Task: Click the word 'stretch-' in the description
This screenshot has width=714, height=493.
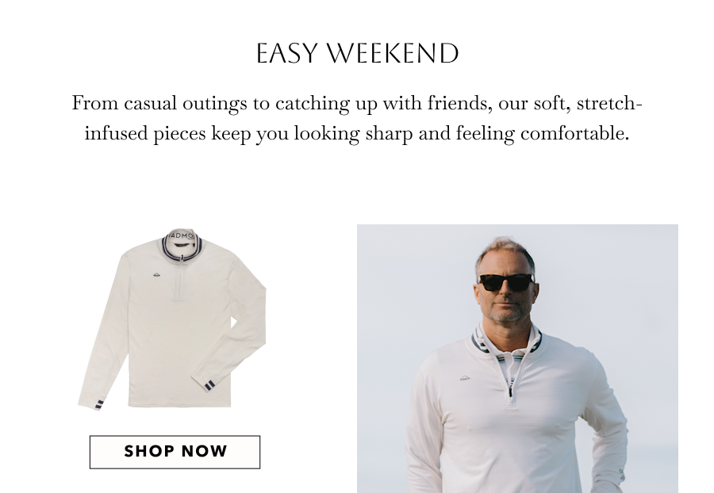Action: 609,103
